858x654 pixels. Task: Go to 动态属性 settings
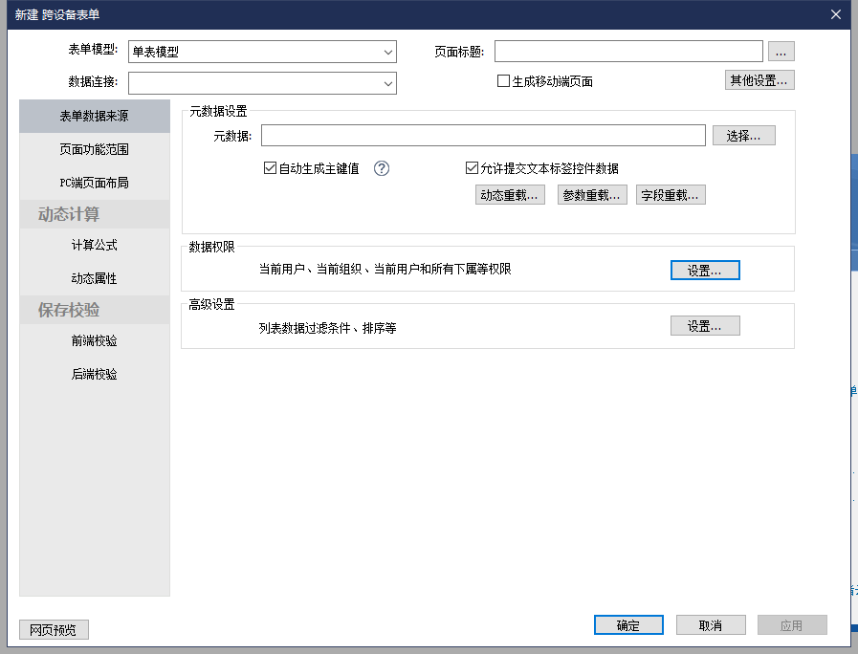coord(95,278)
